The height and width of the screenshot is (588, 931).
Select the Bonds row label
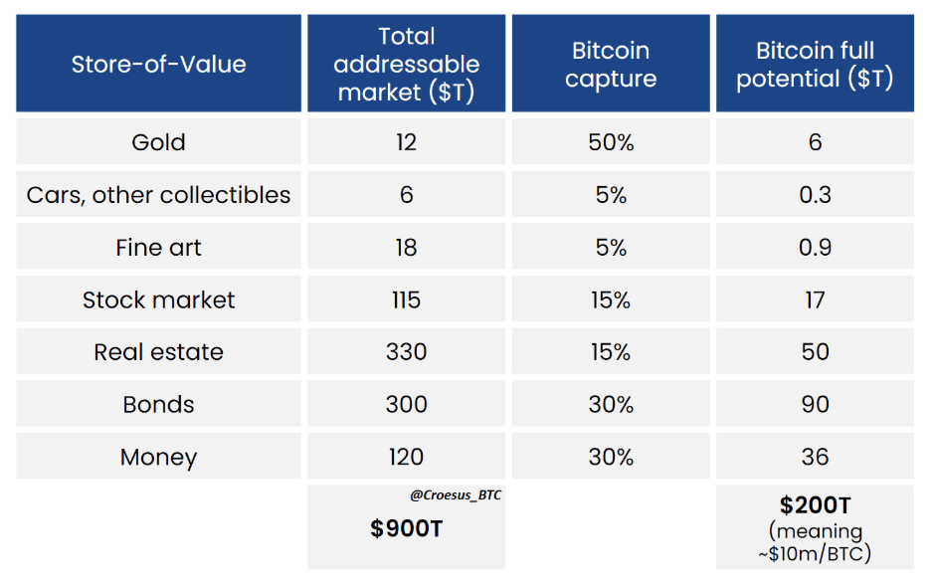[158, 403]
